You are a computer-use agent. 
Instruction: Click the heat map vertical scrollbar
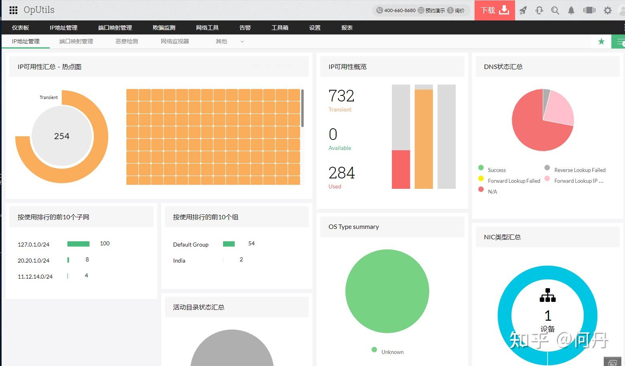point(302,108)
